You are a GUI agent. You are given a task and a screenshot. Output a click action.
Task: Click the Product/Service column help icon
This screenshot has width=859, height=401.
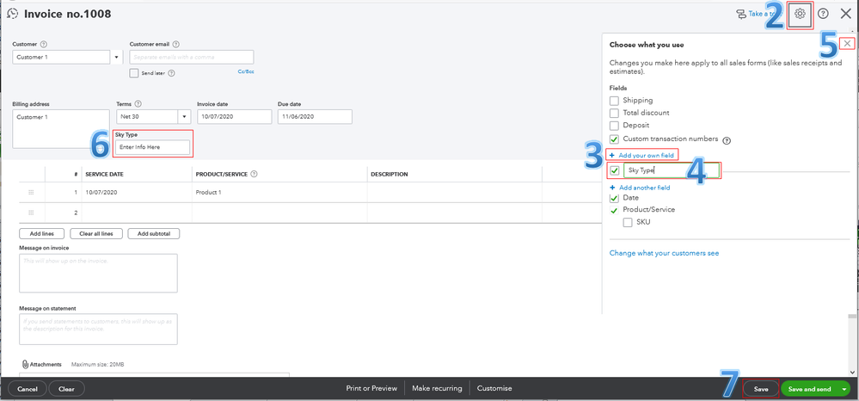click(255, 175)
